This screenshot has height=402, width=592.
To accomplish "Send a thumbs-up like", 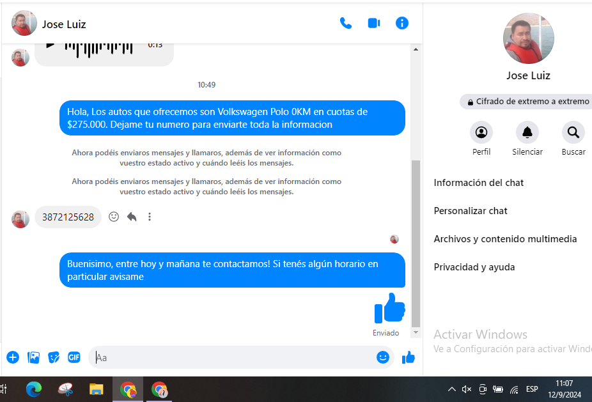I will (x=409, y=357).
